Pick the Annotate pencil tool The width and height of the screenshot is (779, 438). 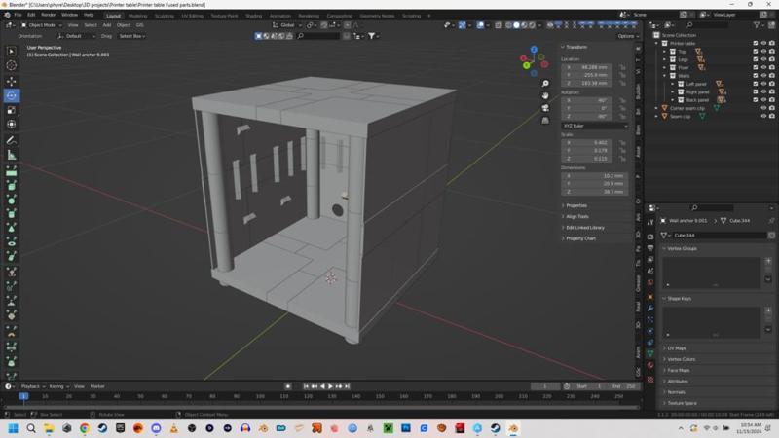click(11, 140)
